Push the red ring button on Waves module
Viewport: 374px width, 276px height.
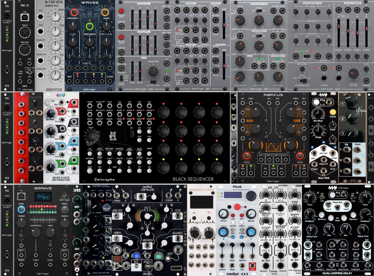pos(74,12)
